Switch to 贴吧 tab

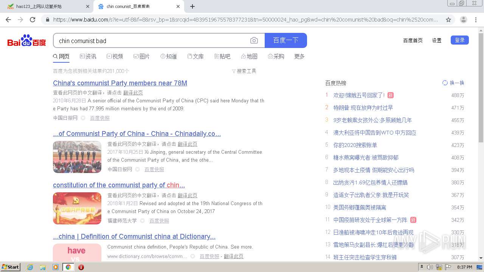[222, 56]
